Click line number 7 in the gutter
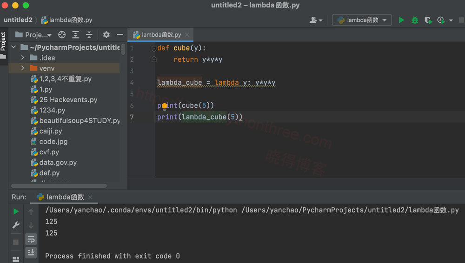This screenshot has height=263, width=465. [x=132, y=117]
